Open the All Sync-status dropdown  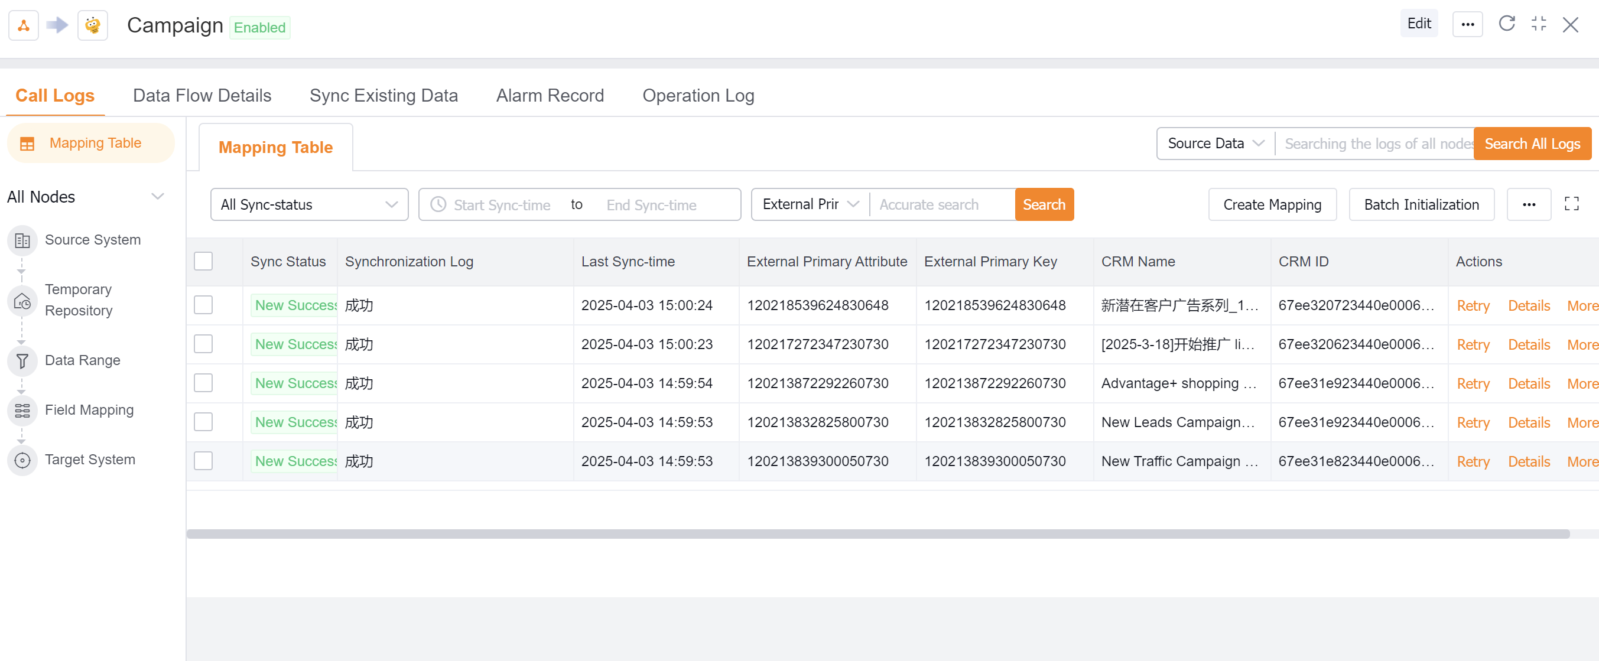[309, 205]
